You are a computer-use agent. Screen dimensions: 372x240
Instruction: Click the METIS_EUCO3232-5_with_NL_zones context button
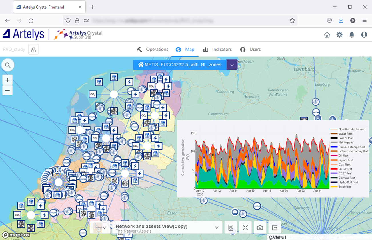pyautogui.click(x=180, y=65)
